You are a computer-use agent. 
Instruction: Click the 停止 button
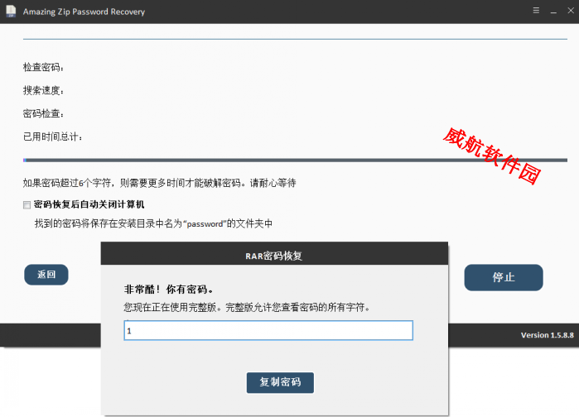(504, 277)
